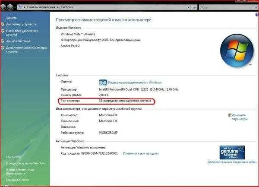
Task: Click computer name 'Mortician-ПК' next to 'Компьютер:'
Action: (108, 115)
